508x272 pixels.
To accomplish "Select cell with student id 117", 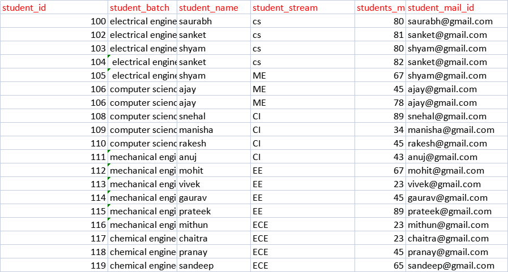I will point(54,239).
